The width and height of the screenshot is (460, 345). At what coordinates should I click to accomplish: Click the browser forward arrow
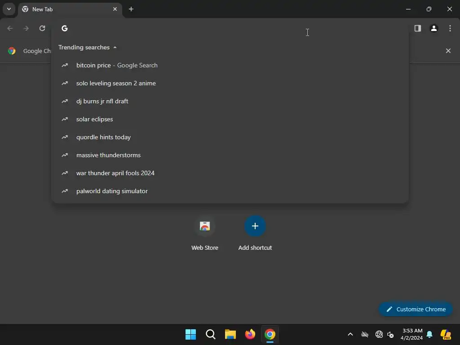26,28
